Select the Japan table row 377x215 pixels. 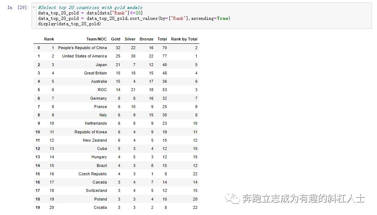[101, 64]
